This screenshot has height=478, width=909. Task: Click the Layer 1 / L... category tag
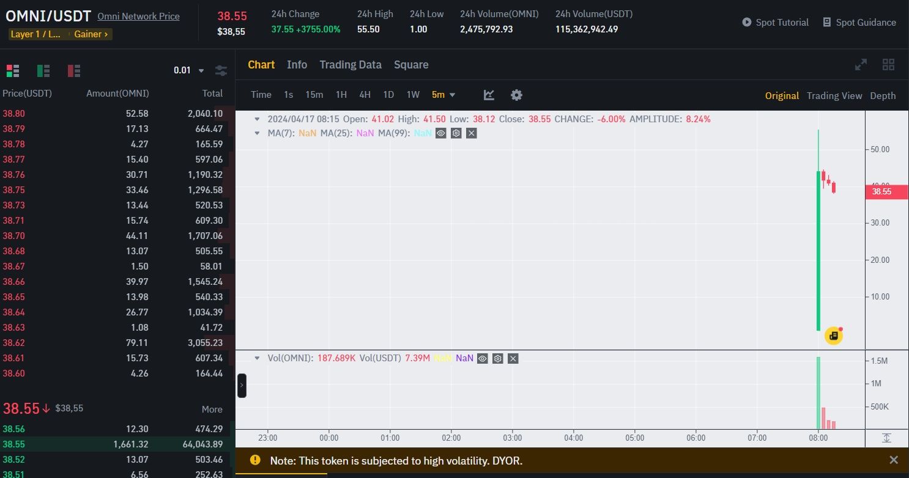[x=35, y=34]
